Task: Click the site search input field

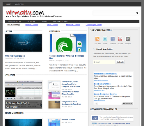Action: pos(114,13)
